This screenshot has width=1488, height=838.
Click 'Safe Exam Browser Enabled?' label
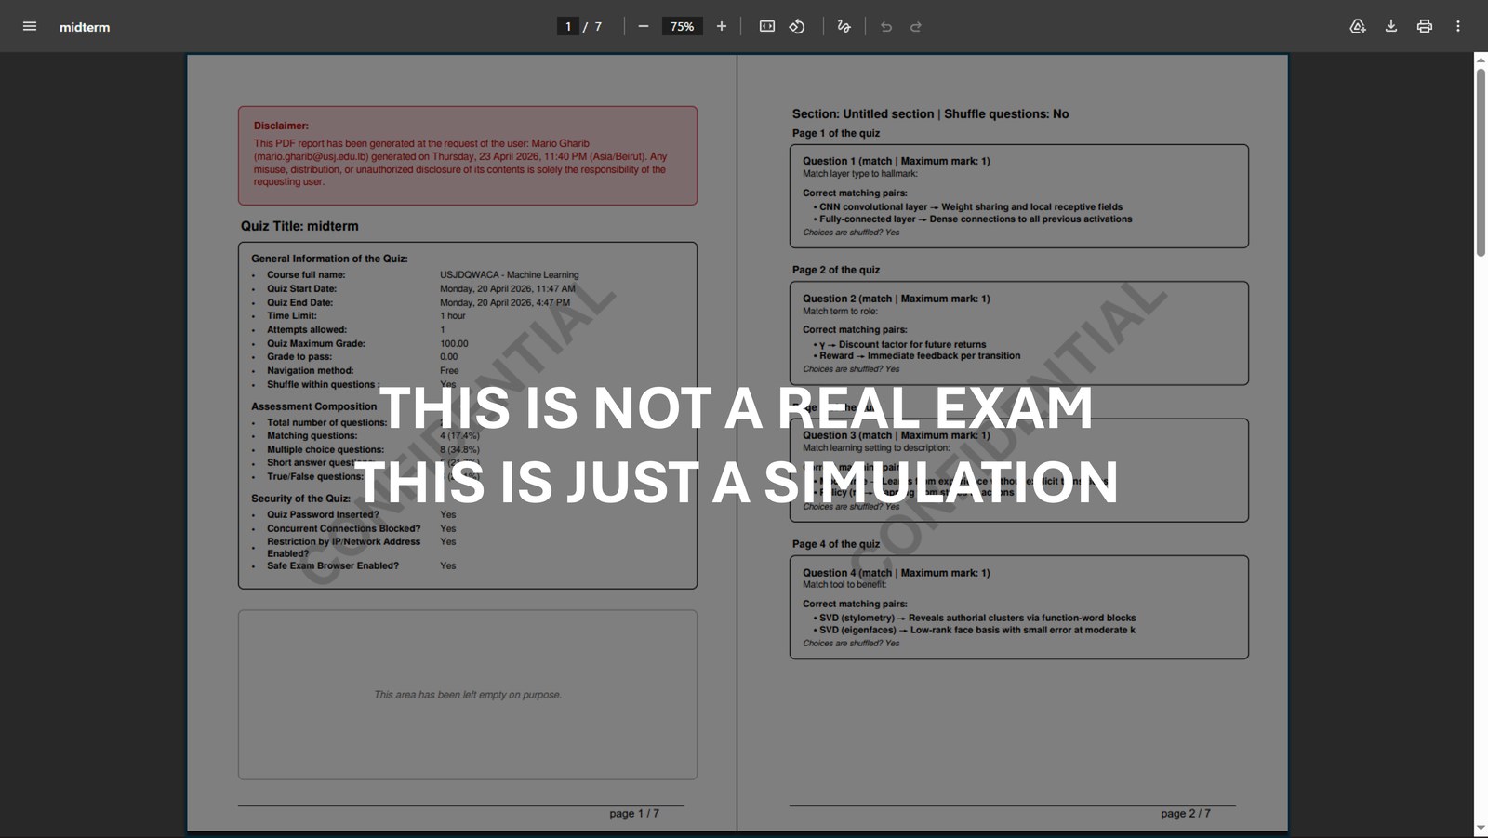click(x=333, y=566)
